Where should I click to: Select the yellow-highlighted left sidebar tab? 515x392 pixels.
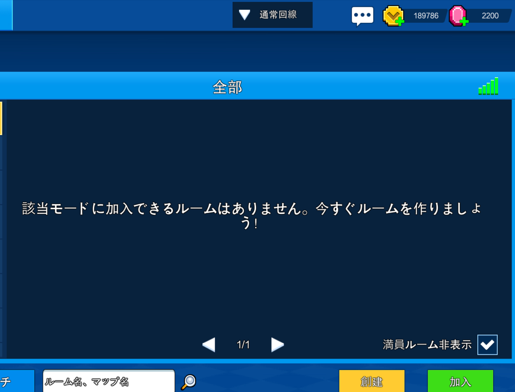coord(1,118)
